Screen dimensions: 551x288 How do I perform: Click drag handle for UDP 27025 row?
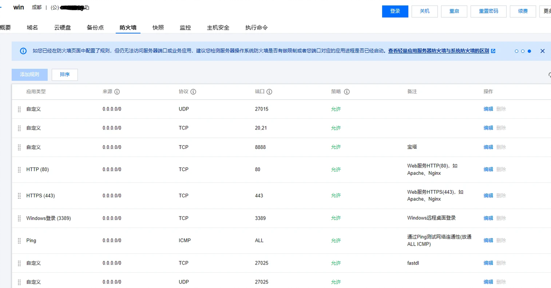pyautogui.click(x=19, y=282)
